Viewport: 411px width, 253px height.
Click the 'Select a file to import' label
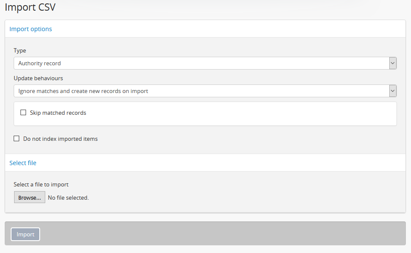coord(41,185)
